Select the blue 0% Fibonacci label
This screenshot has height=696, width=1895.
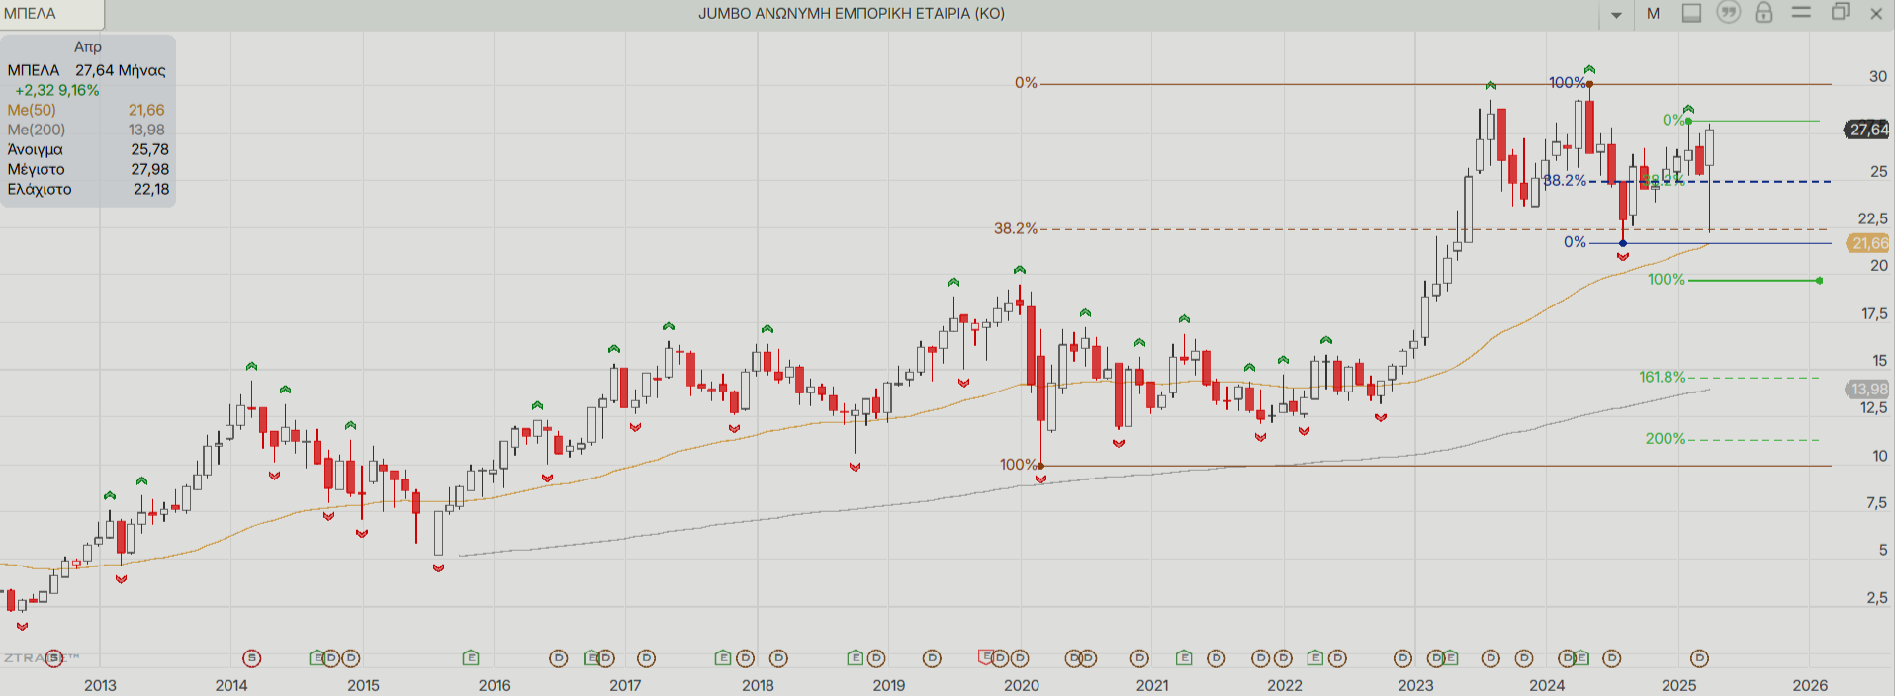pyautogui.click(x=1575, y=242)
